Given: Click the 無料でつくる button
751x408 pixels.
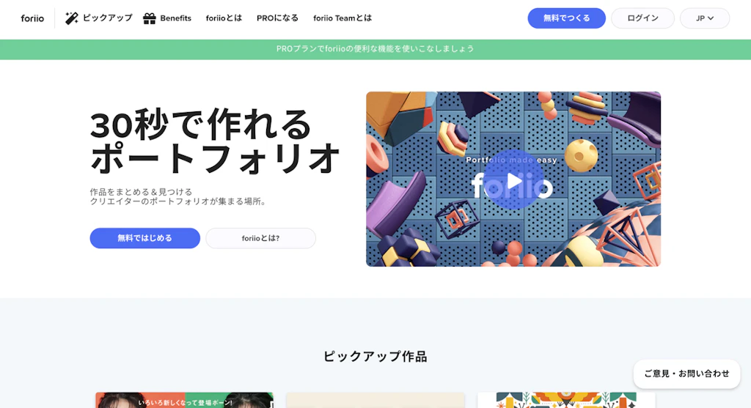Looking at the screenshot, I should (567, 18).
